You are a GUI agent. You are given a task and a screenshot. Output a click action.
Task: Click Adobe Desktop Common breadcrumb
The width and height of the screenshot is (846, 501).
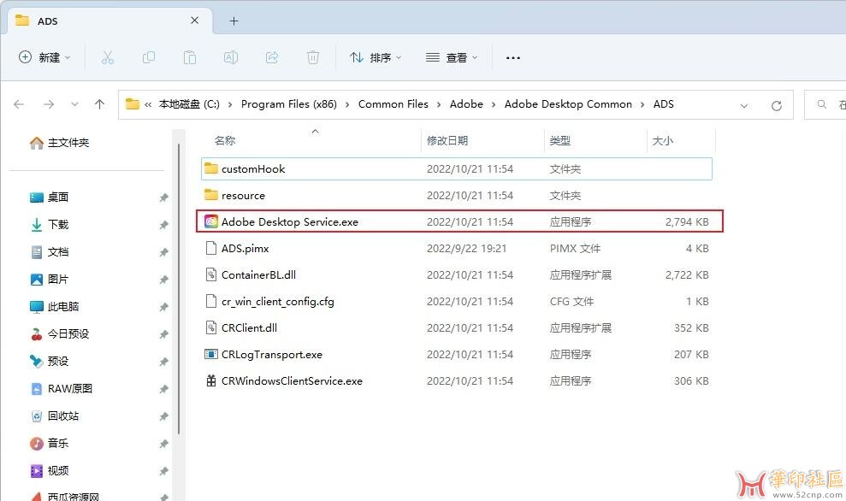coord(568,104)
